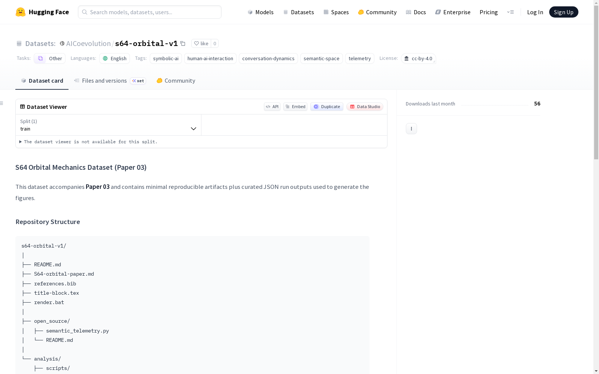Open the more navigation menu icon
This screenshot has width=599, height=374.
coord(510,12)
